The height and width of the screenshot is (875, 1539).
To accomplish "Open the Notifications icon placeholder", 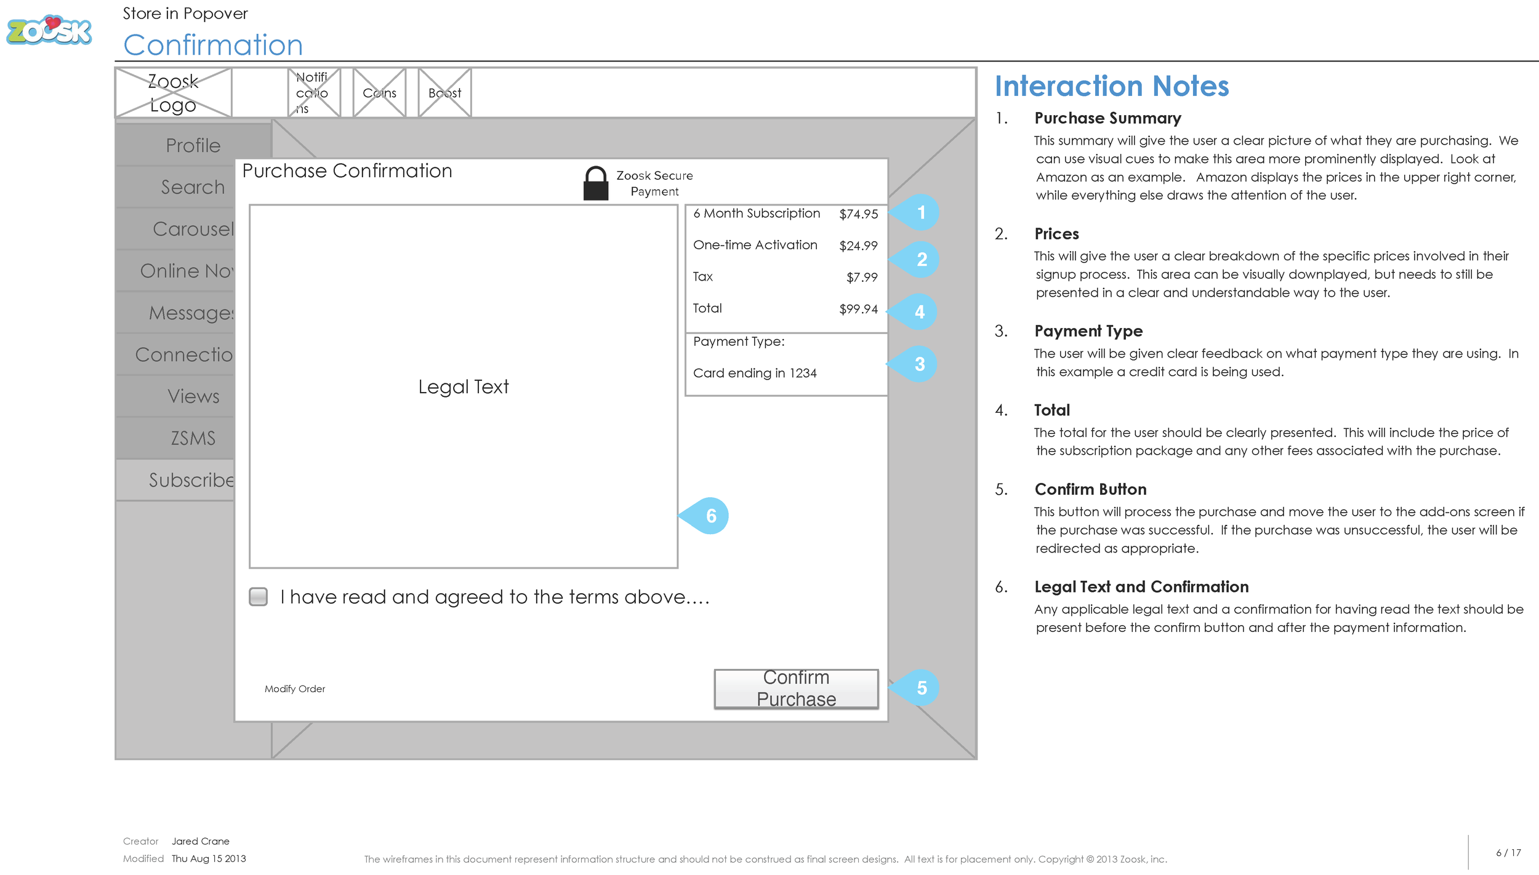I will [x=314, y=93].
